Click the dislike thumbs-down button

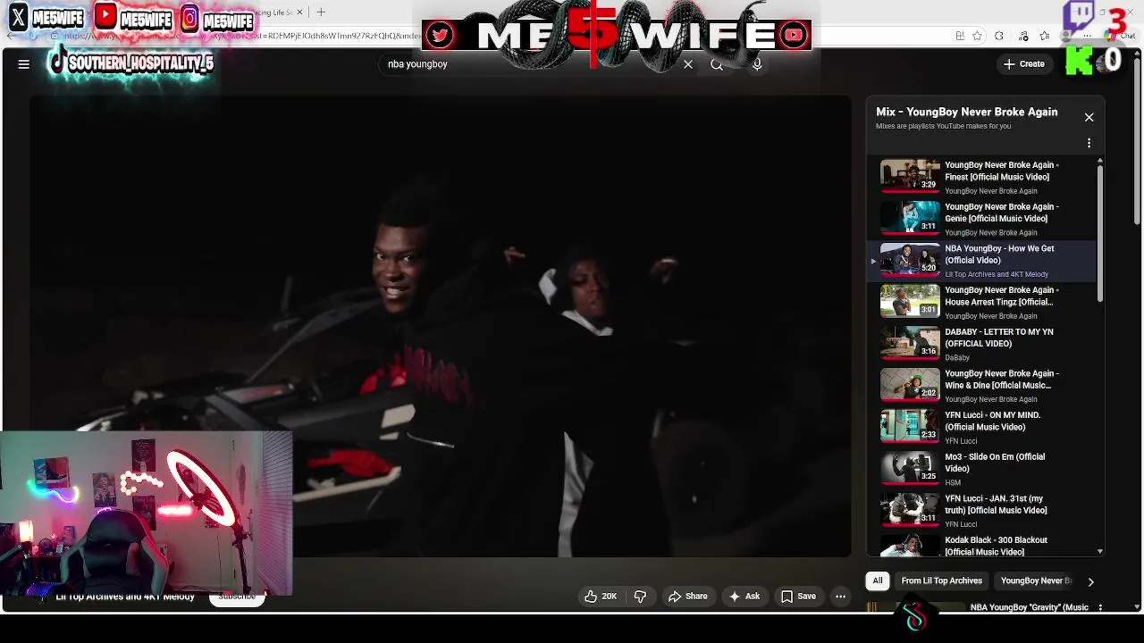640,597
